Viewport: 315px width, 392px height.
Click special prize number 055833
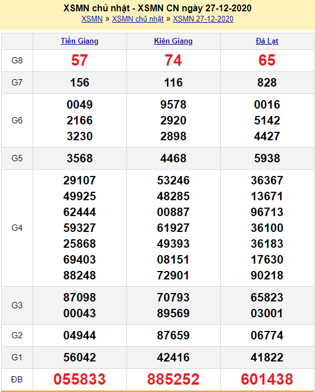80,379
